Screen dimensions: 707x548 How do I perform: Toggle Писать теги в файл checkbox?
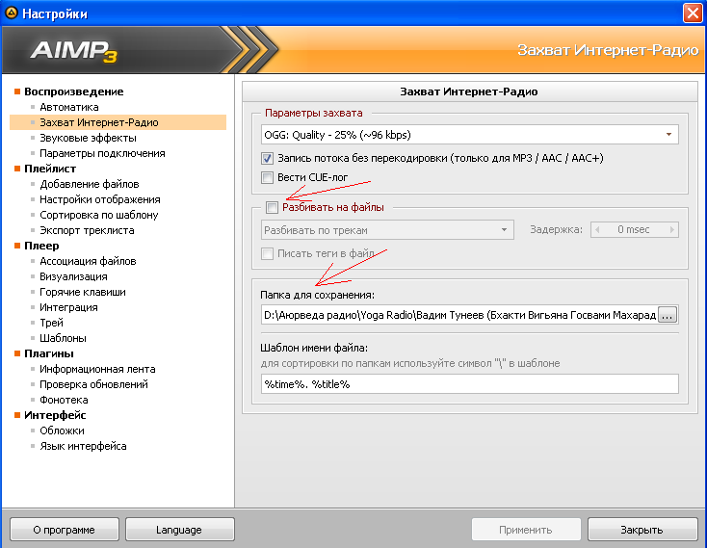coord(267,253)
